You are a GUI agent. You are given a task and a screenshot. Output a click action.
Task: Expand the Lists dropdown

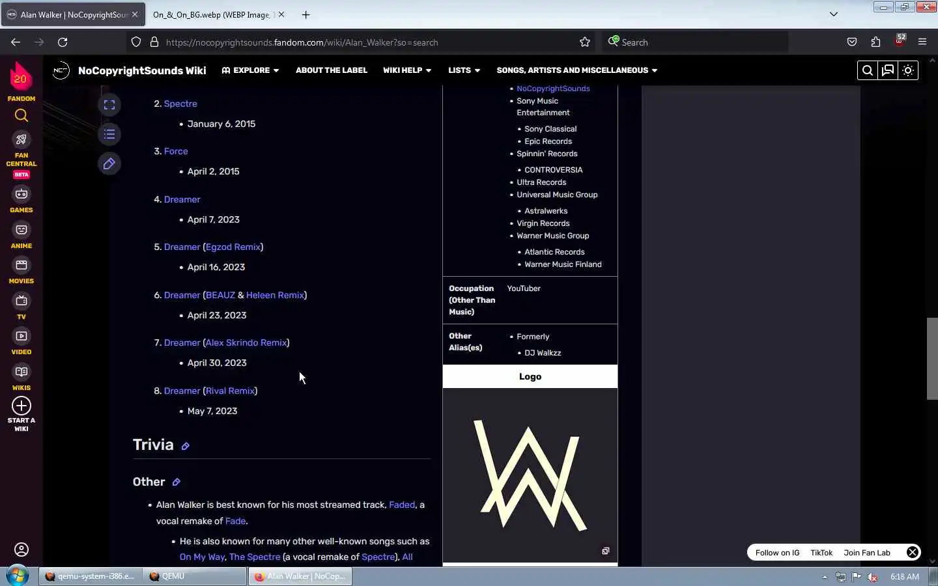(x=464, y=70)
